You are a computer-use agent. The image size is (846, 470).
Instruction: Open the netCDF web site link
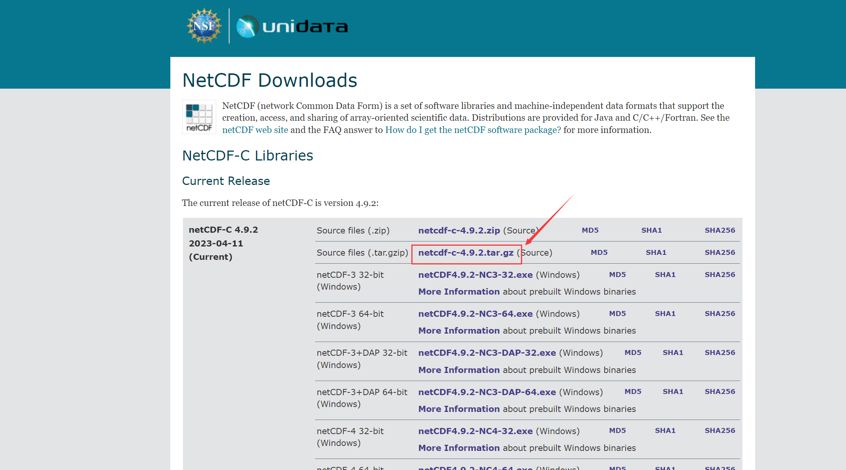(x=255, y=130)
